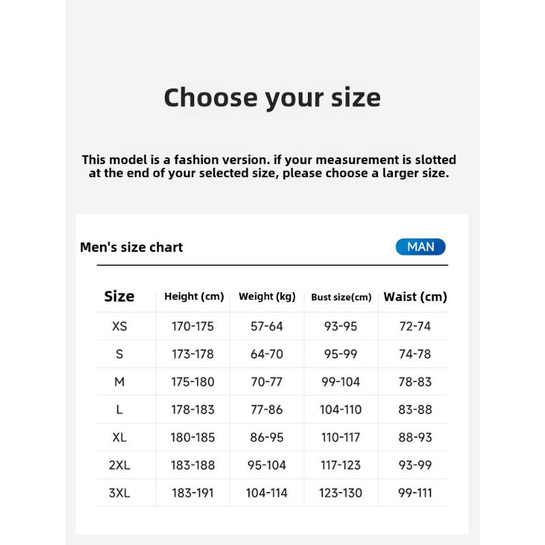
Task: Select the Size column header
Action: (x=119, y=296)
